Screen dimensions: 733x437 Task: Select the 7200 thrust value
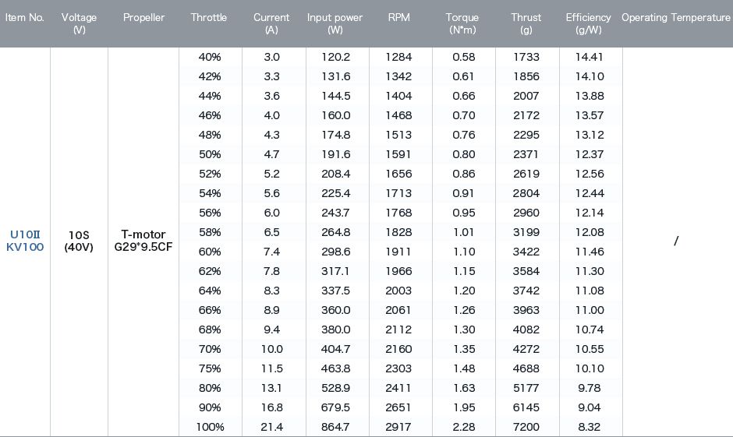526,427
